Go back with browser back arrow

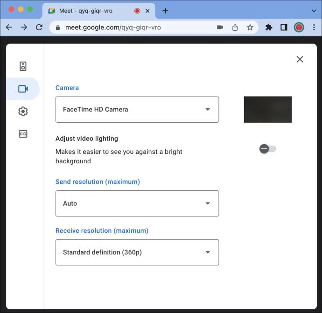click(9, 28)
